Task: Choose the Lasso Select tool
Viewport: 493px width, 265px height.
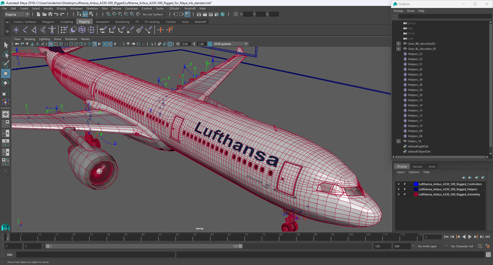Action: (6, 54)
